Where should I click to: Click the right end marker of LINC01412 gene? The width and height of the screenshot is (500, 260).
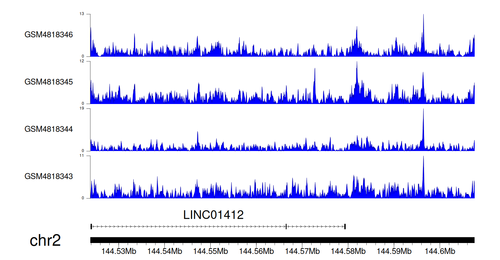coord(345,227)
